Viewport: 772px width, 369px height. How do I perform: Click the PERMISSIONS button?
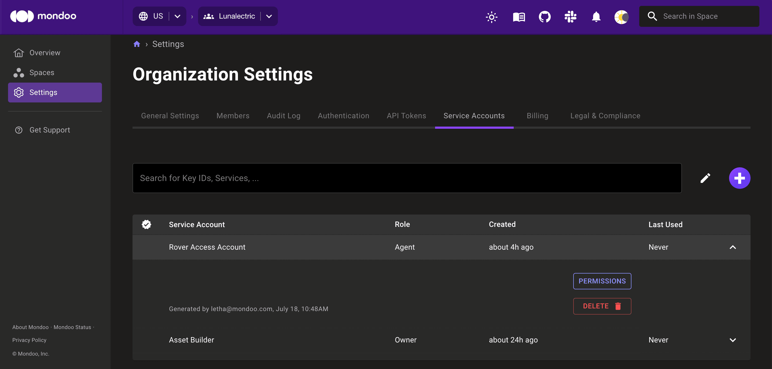(602, 281)
